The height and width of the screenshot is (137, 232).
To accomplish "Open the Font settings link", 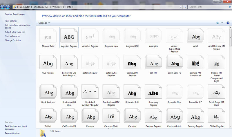I will 11,21.
